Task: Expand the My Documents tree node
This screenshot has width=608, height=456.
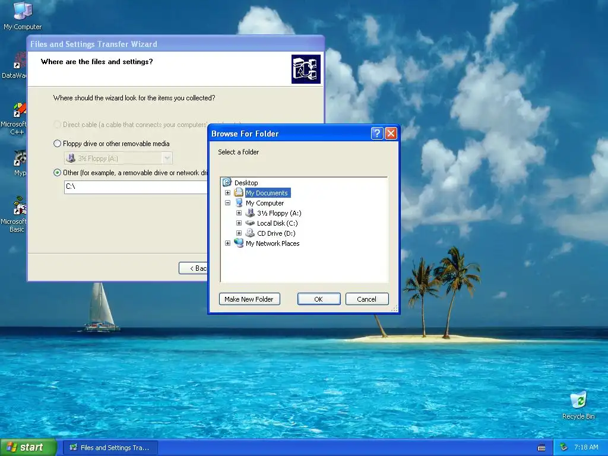Action: point(227,193)
